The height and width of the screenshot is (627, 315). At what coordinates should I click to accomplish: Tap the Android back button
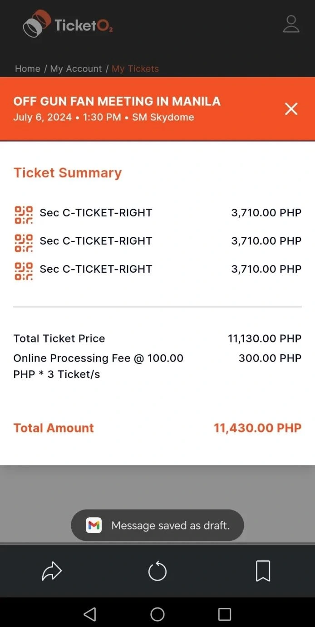pos(90,614)
